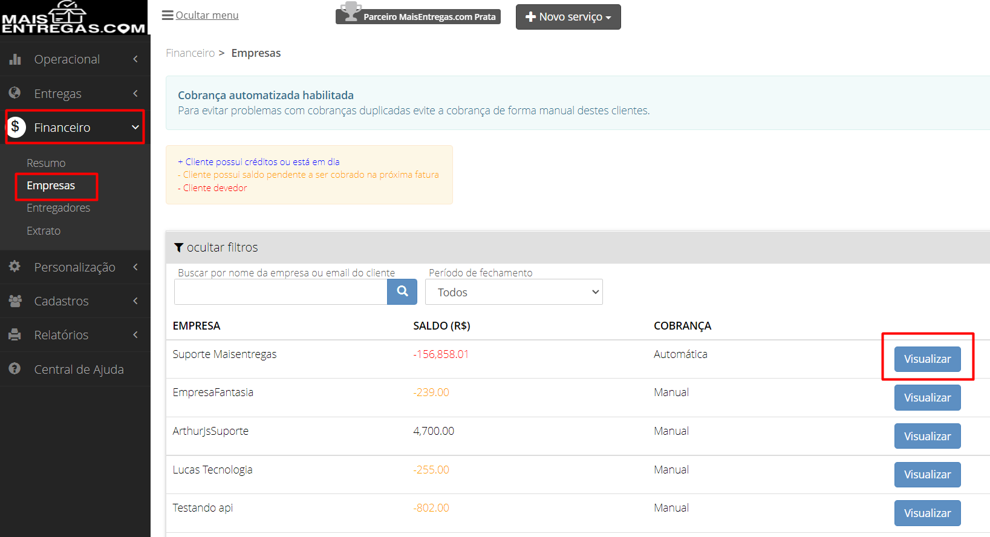Click the Entregas globe icon
Image resolution: width=990 pixels, height=537 pixels.
(15, 93)
